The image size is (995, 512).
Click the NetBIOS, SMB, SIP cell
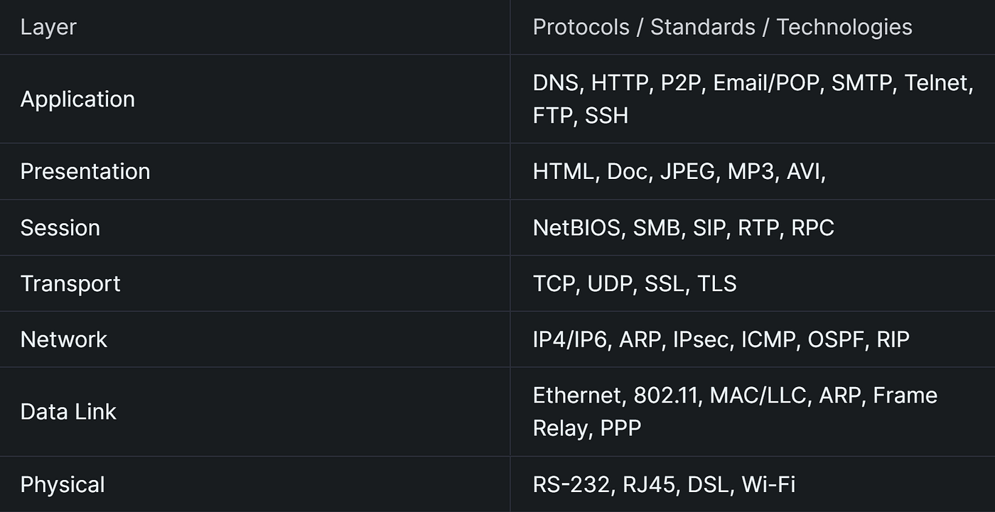(x=753, y=227)
